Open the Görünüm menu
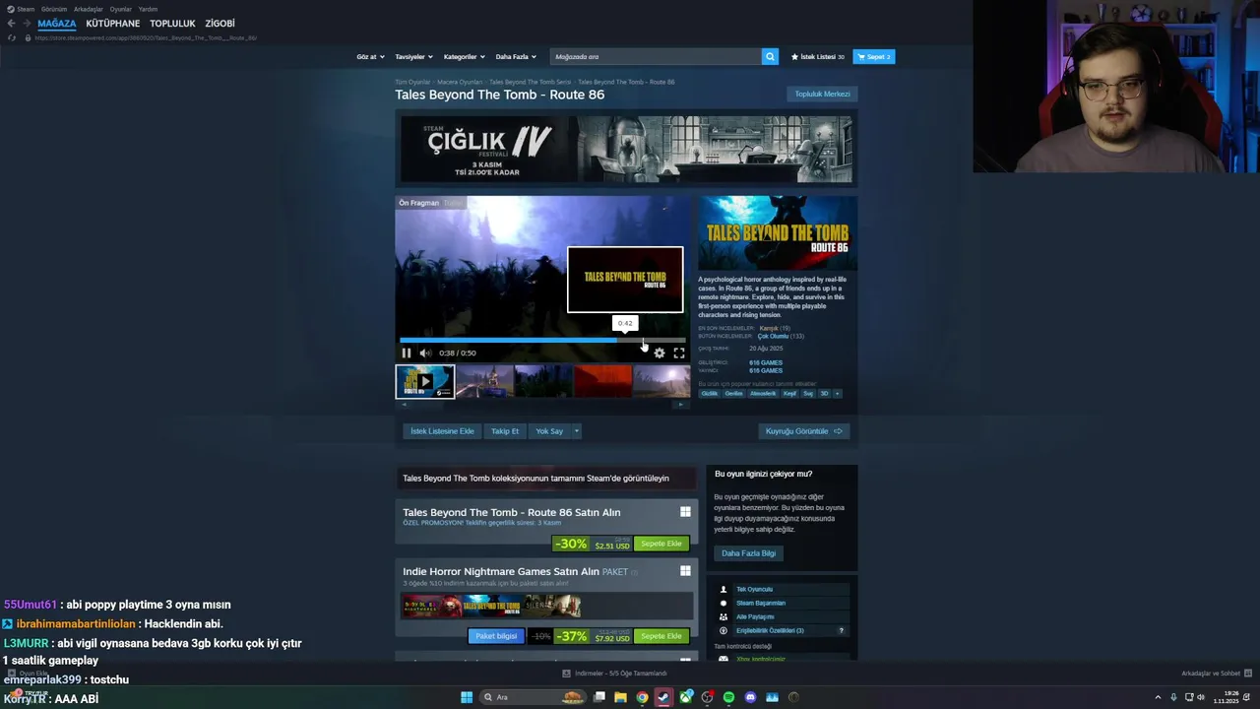 pos(54,9)
